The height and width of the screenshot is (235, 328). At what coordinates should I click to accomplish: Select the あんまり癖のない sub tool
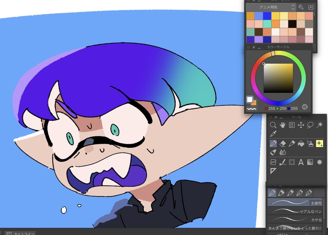coord(295,228)
